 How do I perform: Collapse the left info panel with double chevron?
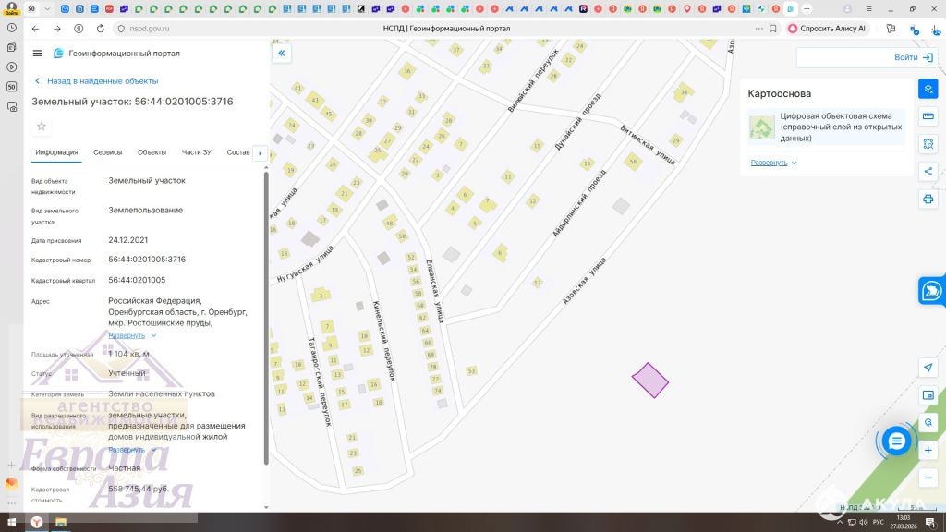click(x=282, y=54)
